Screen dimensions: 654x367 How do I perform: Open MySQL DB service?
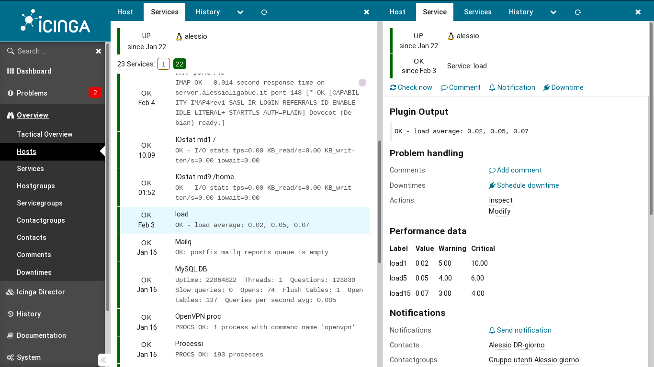191,269
